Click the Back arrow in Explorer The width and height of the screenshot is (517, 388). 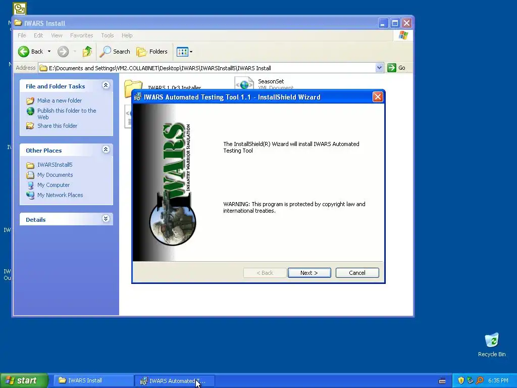(x=24, y=52)
